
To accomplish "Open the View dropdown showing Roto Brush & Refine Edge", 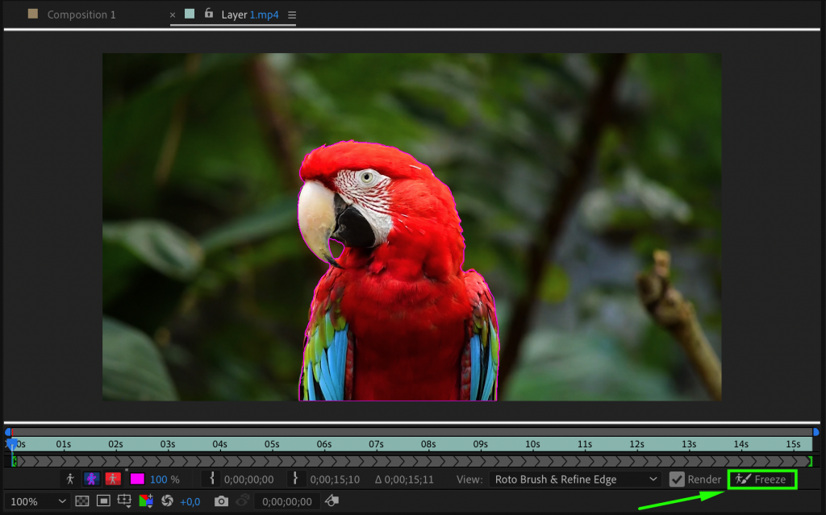I will pyautogui.click(x=574, y=479).
